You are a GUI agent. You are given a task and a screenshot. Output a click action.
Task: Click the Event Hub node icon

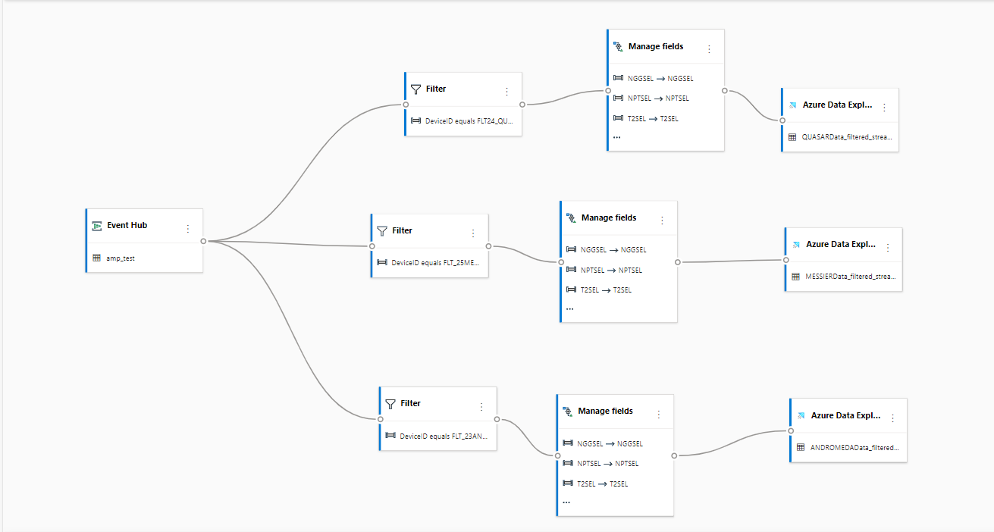click(x=97, y=226)
